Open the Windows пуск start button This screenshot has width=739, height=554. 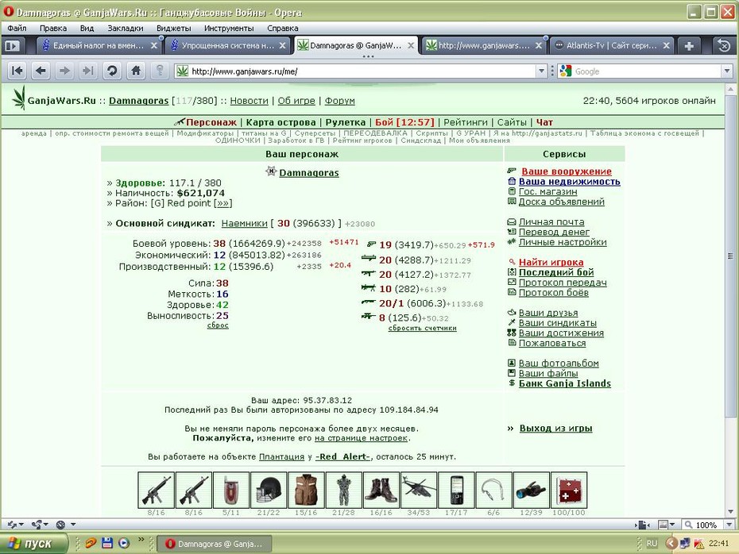34,544
